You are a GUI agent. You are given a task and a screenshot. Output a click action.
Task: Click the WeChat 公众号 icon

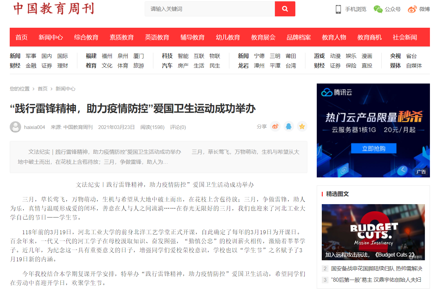(x=378, y=9)
